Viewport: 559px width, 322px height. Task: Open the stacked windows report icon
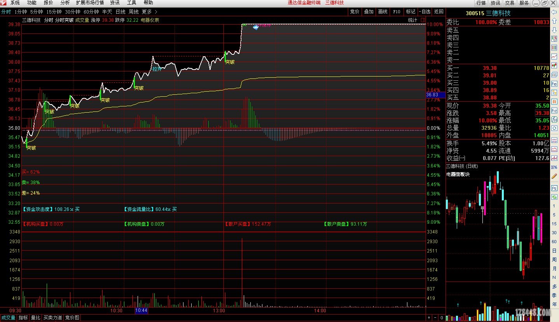pos(554,75)
